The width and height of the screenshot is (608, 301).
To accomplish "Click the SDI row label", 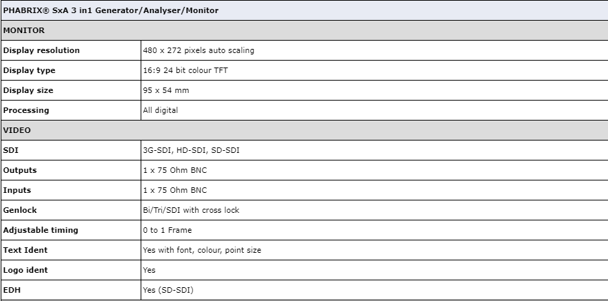I will click(11, 150).
